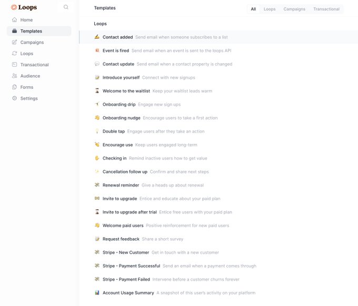Open the Contact update template

point(218,64)
